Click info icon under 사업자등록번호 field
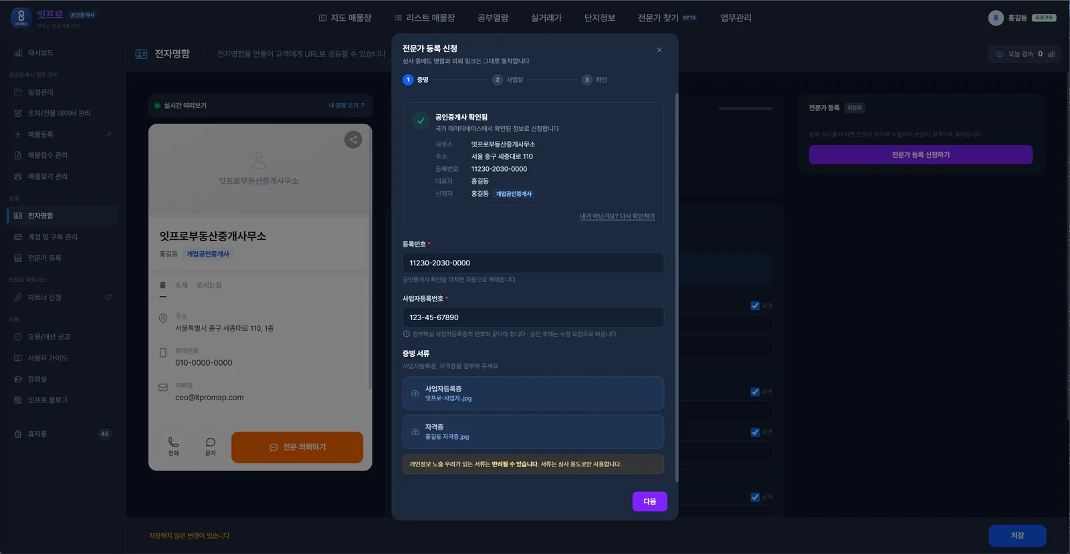The image size is (1070, 554). (407, 334)
